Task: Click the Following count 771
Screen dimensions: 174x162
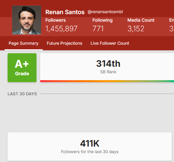Action: click(98, 29)
